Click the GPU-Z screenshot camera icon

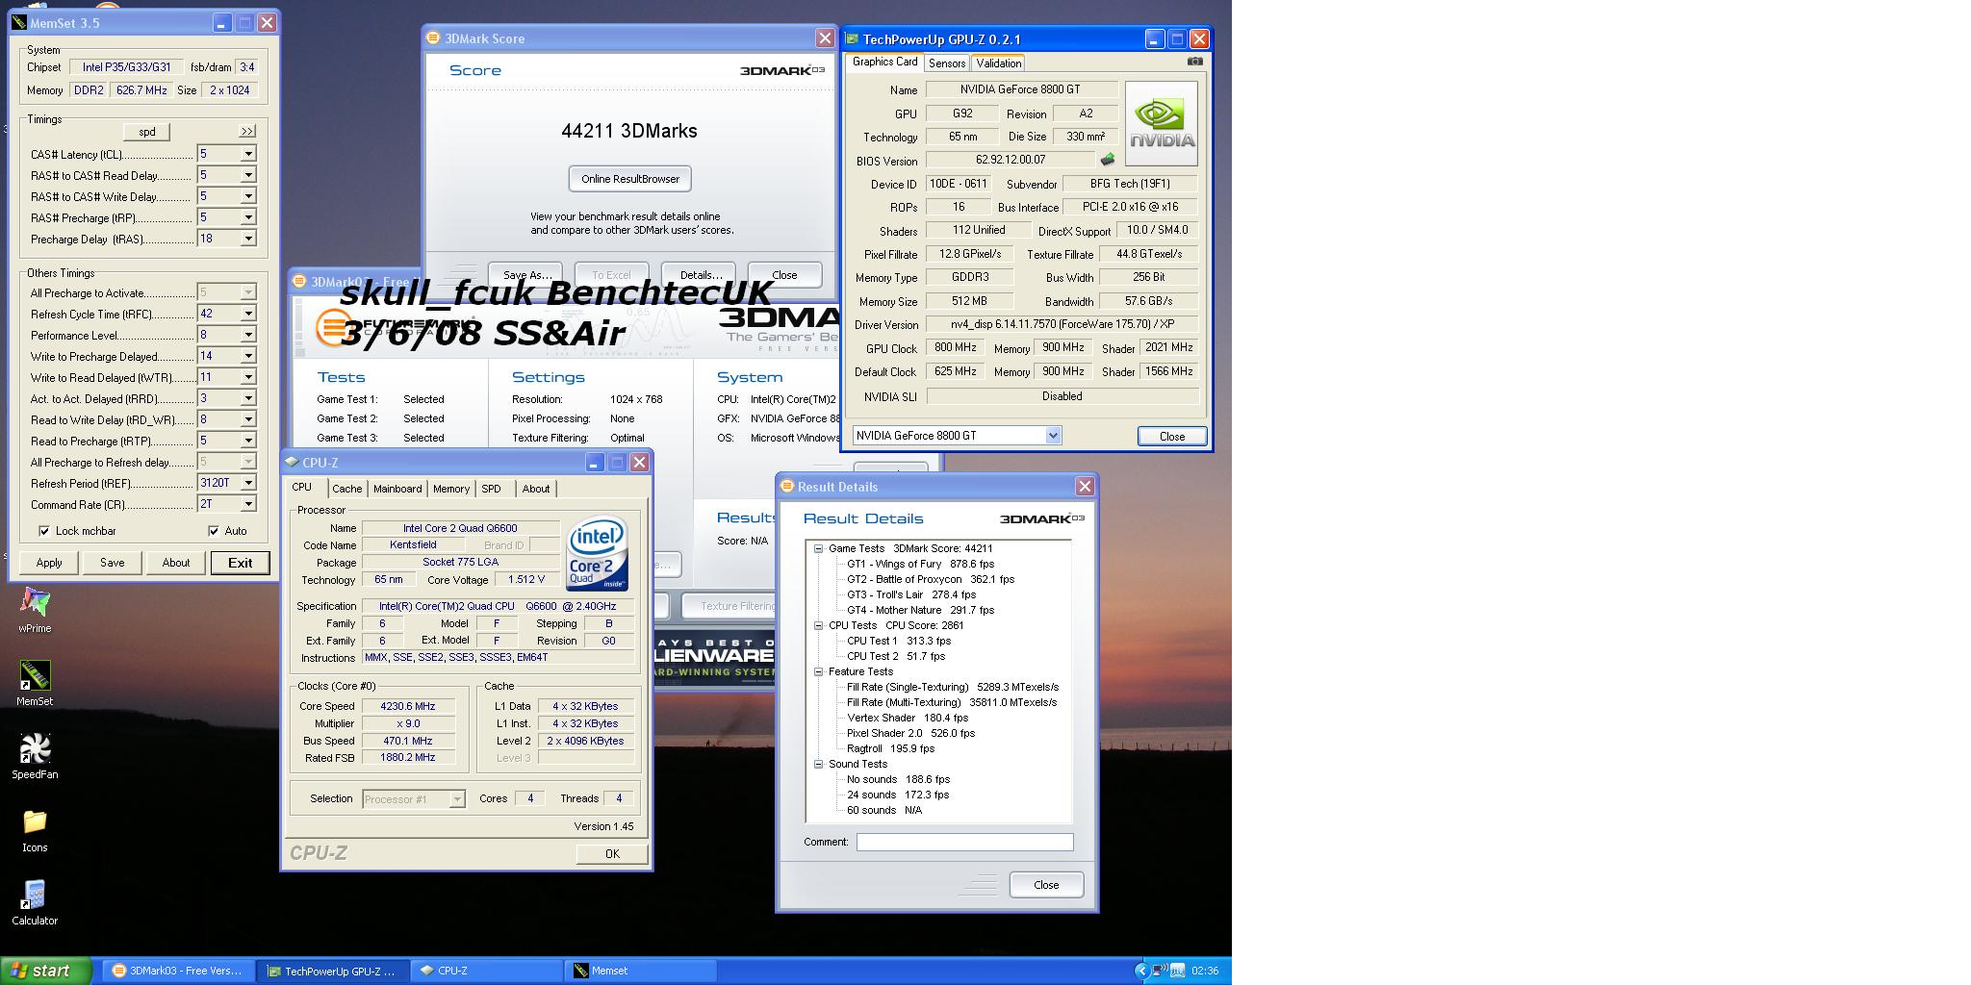1194,62
